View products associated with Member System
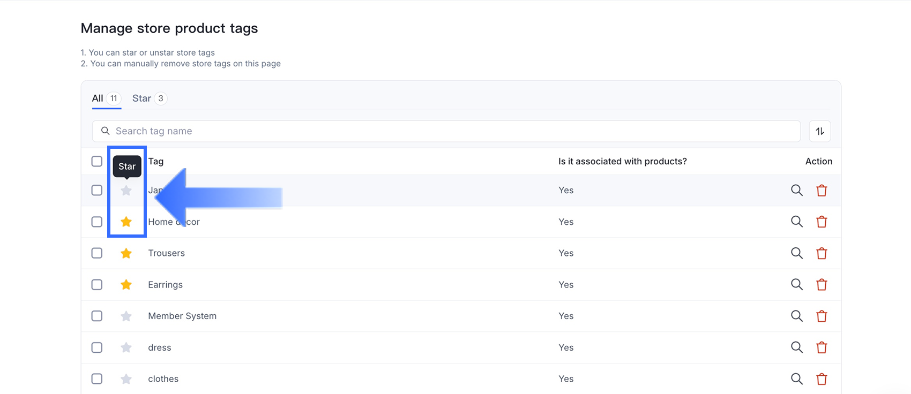The width and height of the screenshot is (911, 394). click(x=797, y=316)
